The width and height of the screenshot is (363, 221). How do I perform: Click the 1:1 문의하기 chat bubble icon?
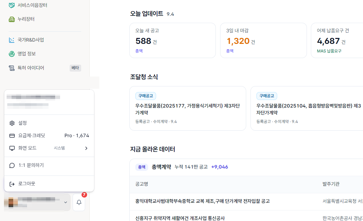click(x=12, y=166)
